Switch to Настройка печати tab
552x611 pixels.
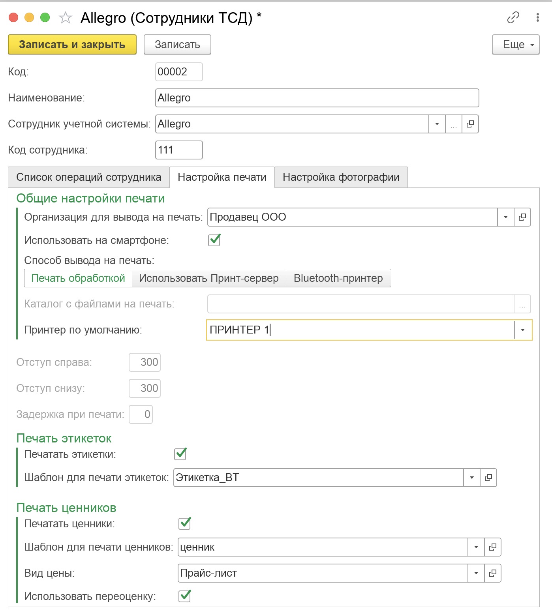coord(222,177)
